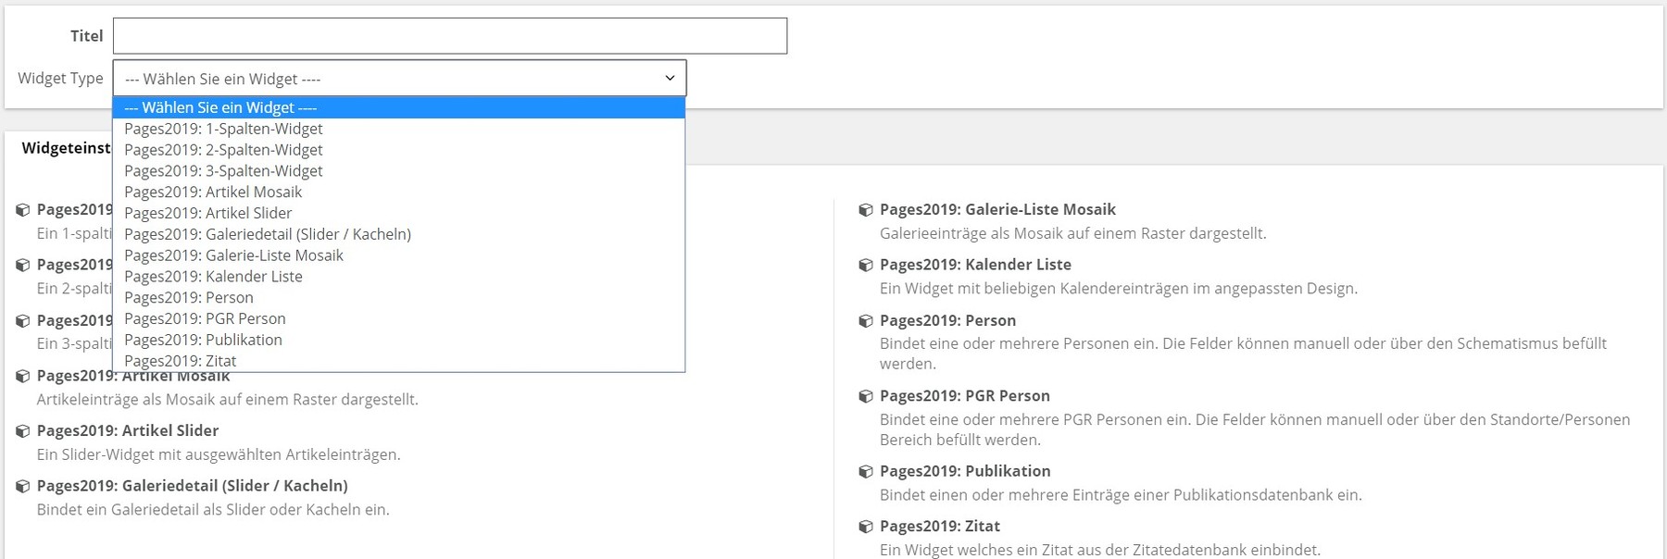
Task: Click cube icon next to PGR Person
Action: 866,396
